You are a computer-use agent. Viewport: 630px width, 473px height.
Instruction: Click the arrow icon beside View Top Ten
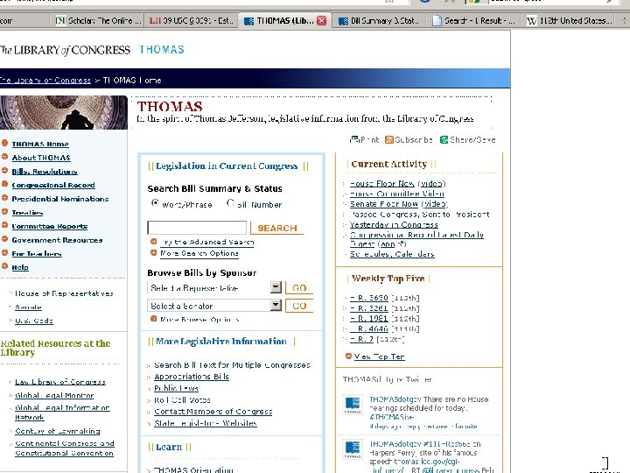pos(348,356)
